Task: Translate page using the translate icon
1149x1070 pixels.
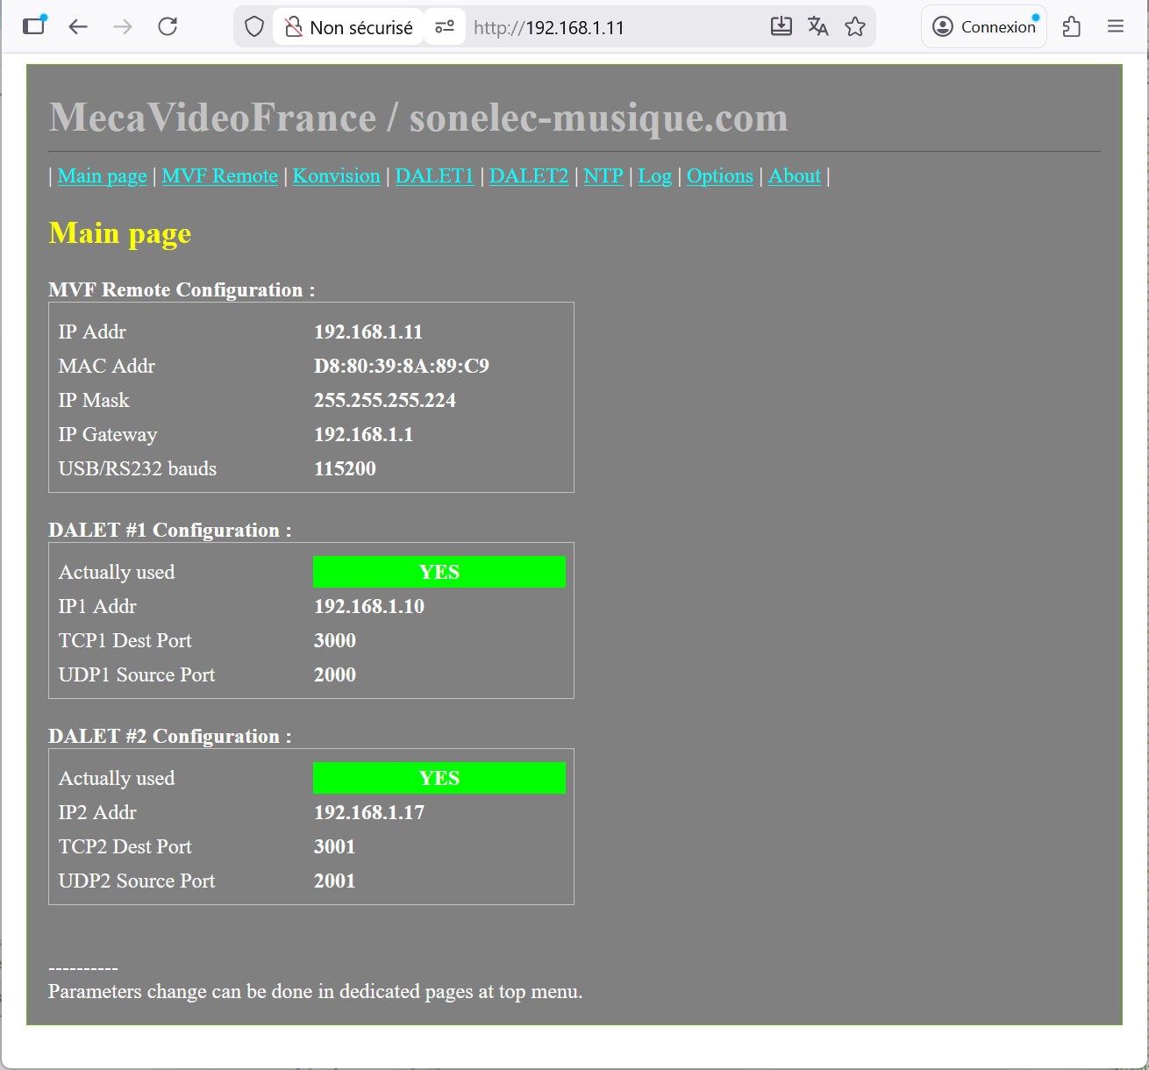Action: 817,26
